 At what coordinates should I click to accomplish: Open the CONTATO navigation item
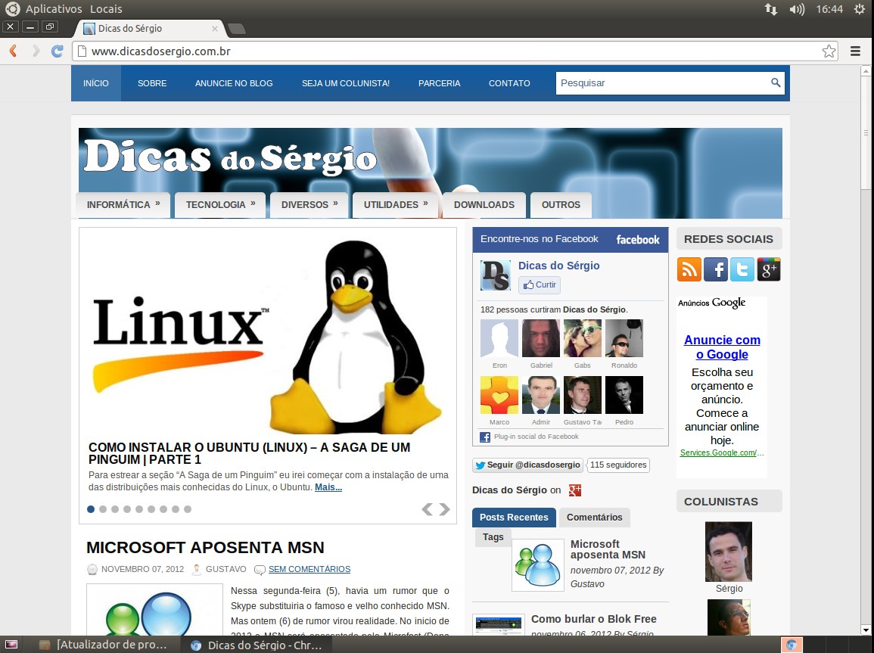[509, 83]
